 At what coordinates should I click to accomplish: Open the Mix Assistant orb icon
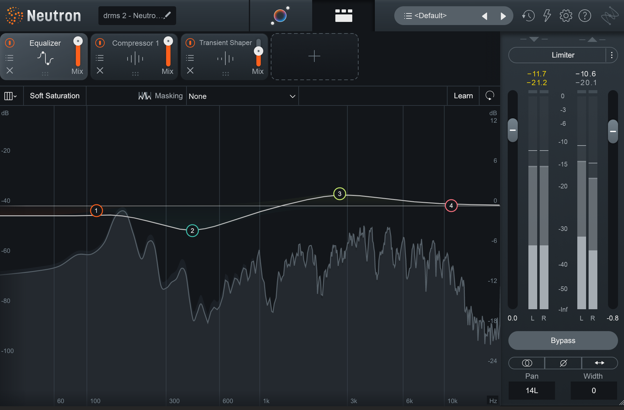point(280,15)
